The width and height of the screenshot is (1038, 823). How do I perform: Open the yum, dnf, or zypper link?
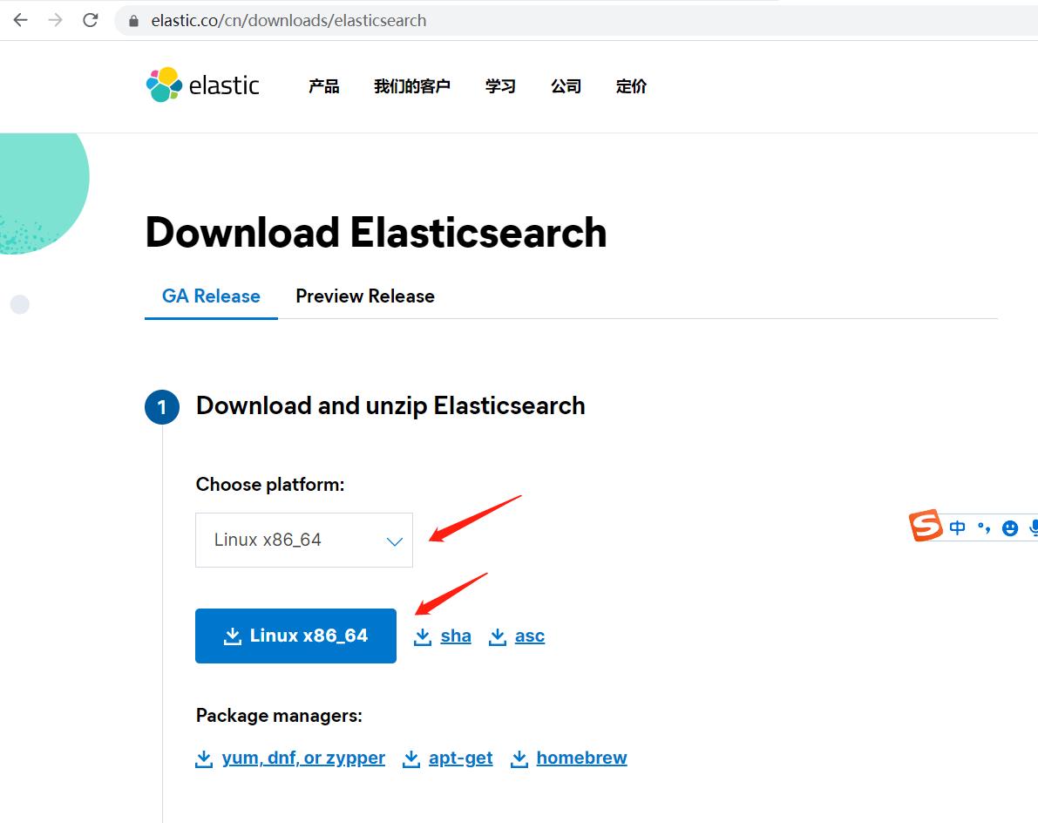[x=303, y=758]
